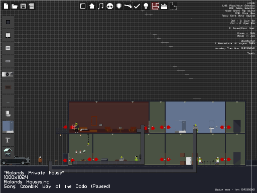Open the level list icon
The height and width of the screenshot is (193, 257).
point(31,6)
